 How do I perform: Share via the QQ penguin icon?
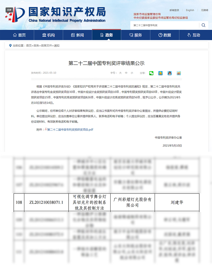pyautogui.click(x=170, y=73)
